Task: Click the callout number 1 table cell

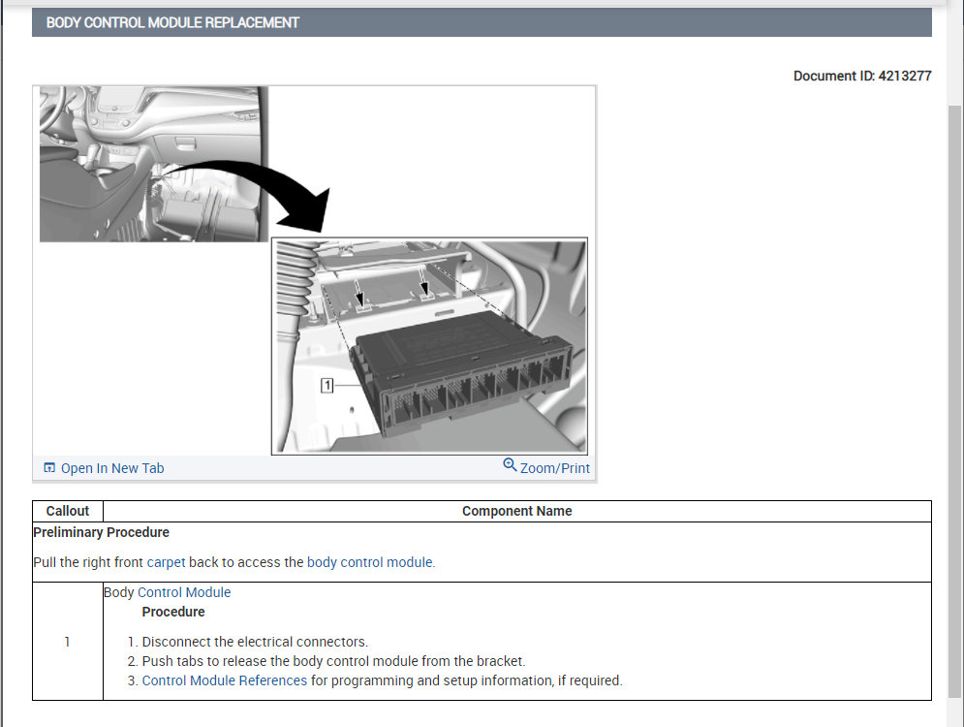Action: (68, 642)
